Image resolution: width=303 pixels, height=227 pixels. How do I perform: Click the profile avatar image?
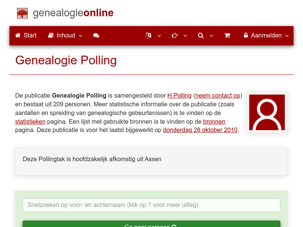[267, 112]
